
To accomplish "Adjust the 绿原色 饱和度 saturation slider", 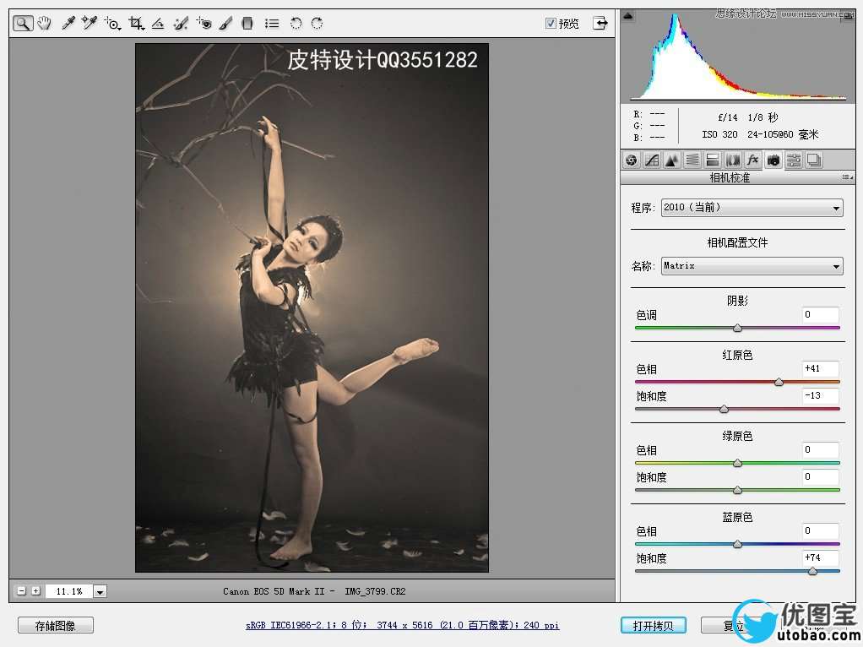I will click(x=737, y=490).
